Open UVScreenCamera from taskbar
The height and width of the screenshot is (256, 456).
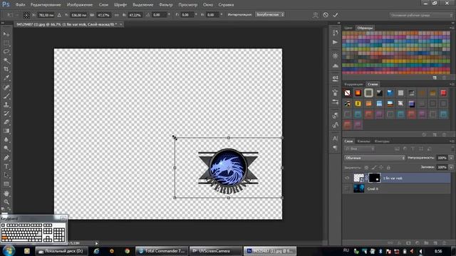(215, 251)
